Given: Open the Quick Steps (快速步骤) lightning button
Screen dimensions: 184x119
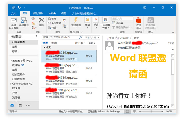Looking at the screenshot, I should 76,23.
